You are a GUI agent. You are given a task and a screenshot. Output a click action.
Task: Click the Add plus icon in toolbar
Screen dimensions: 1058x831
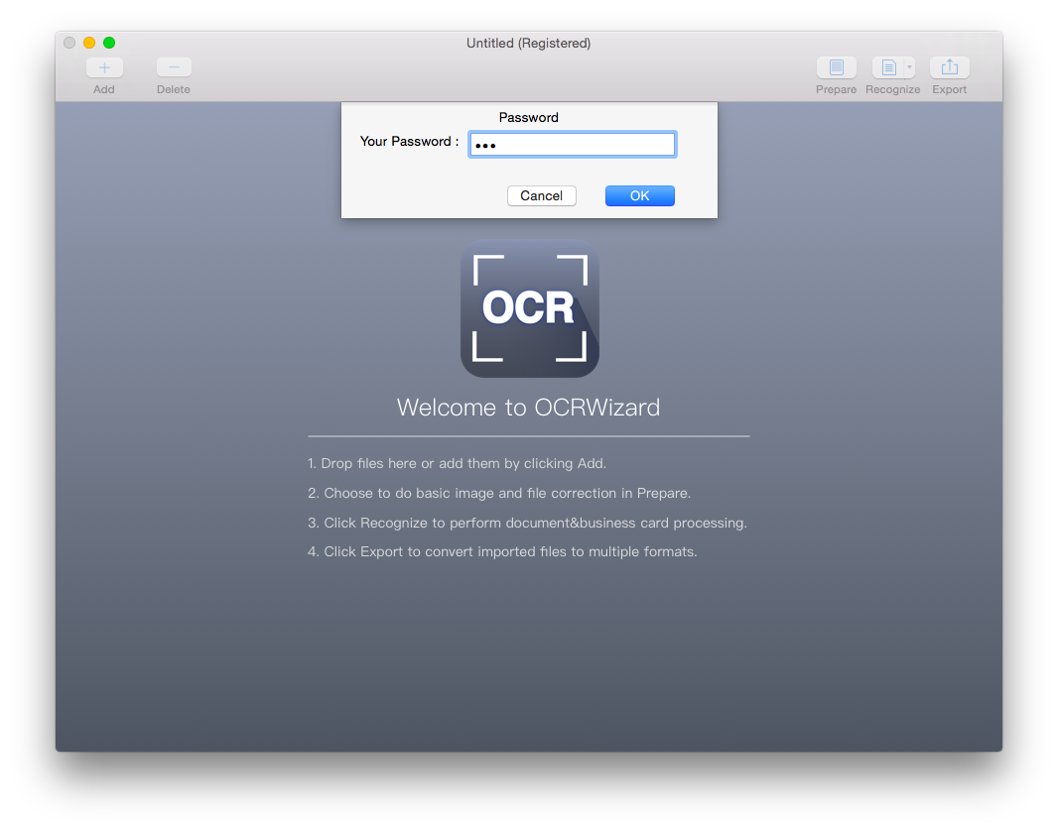coord(104,67)
